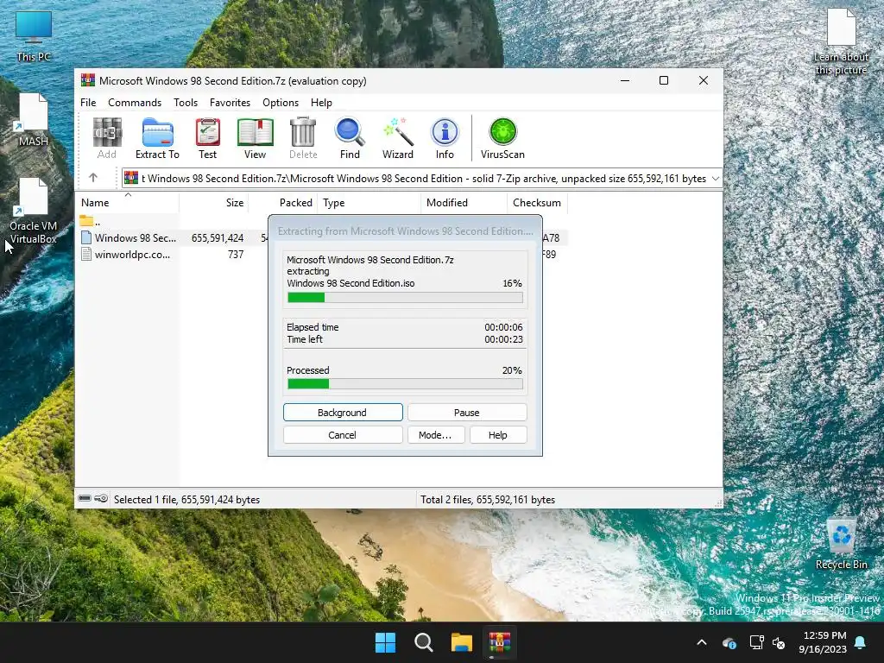Click the Mode... button

coord(435,435)
